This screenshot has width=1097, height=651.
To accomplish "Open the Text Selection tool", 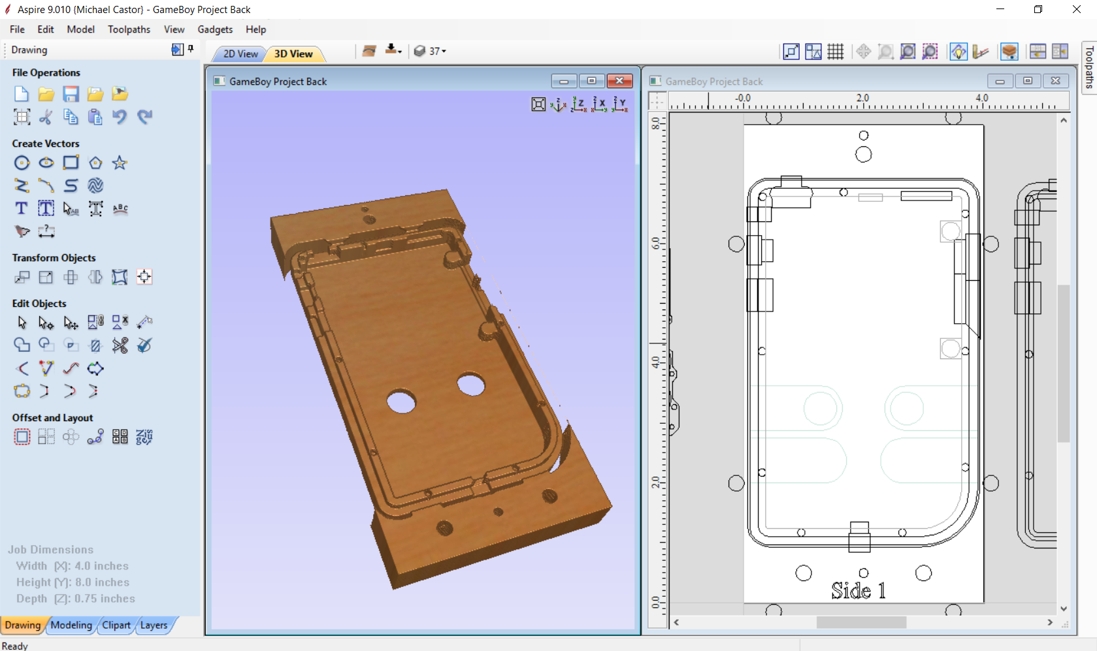I will tap(71, 208).
